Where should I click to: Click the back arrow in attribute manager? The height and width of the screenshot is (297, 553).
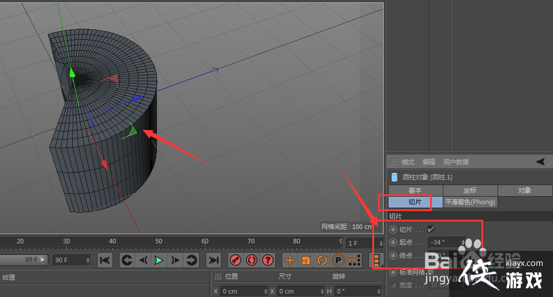540,161
